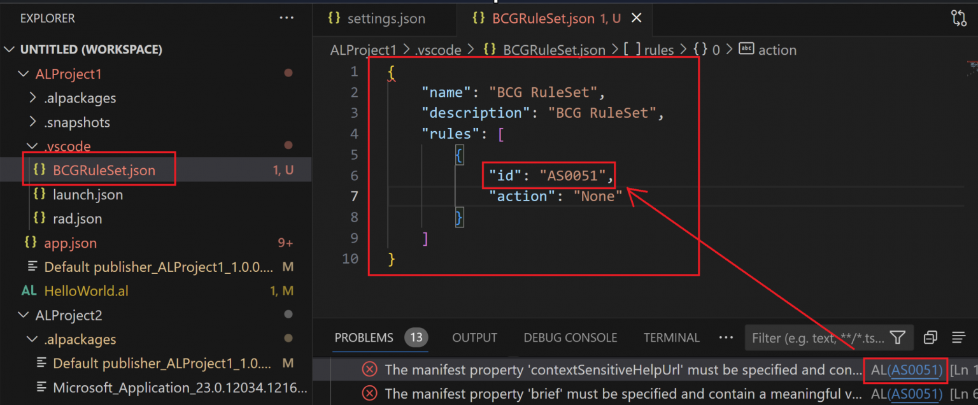Image resolution: width=978 pixels, height=405 pixels.
Task: Click the Collapse All icon in Problems toolbar
Action: (x=931, y=337)
